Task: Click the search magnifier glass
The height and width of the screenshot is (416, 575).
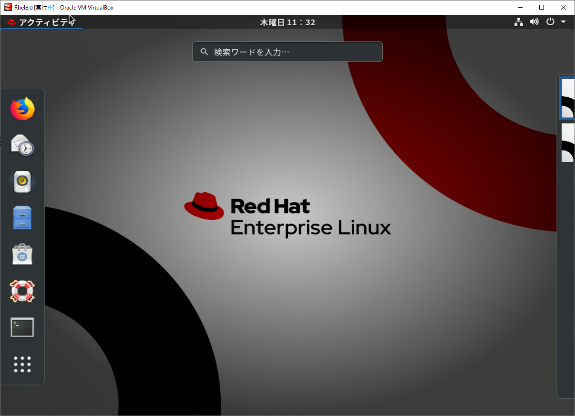Action: coord(204,52)
